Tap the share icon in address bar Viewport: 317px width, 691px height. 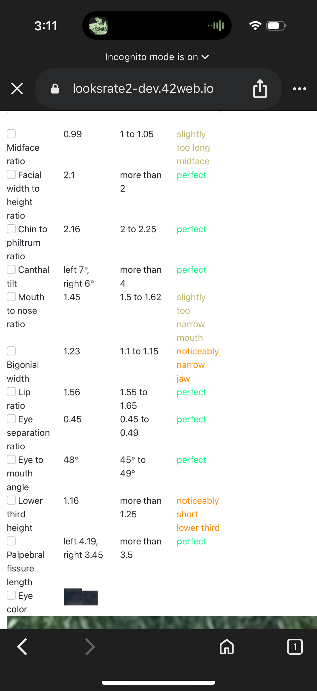point(260,89)
